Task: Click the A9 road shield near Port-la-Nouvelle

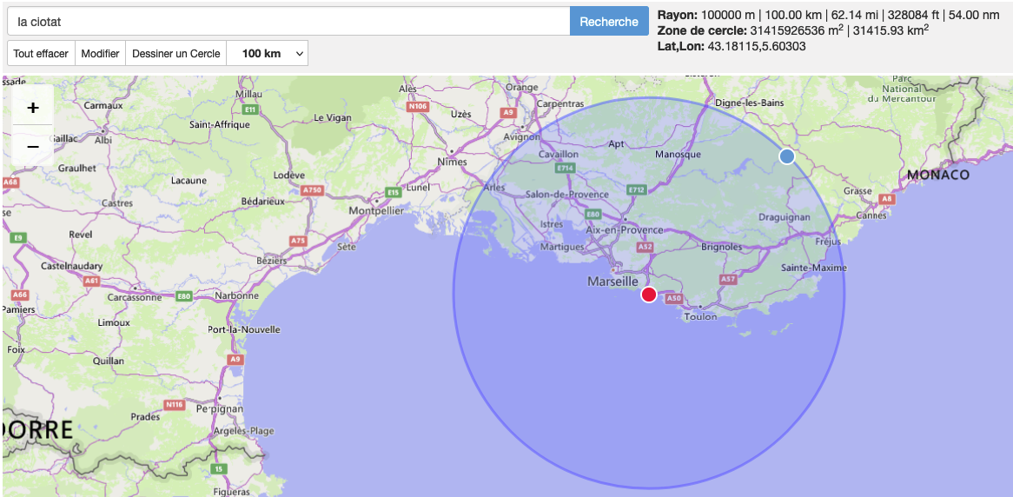Action: point(235,359)
